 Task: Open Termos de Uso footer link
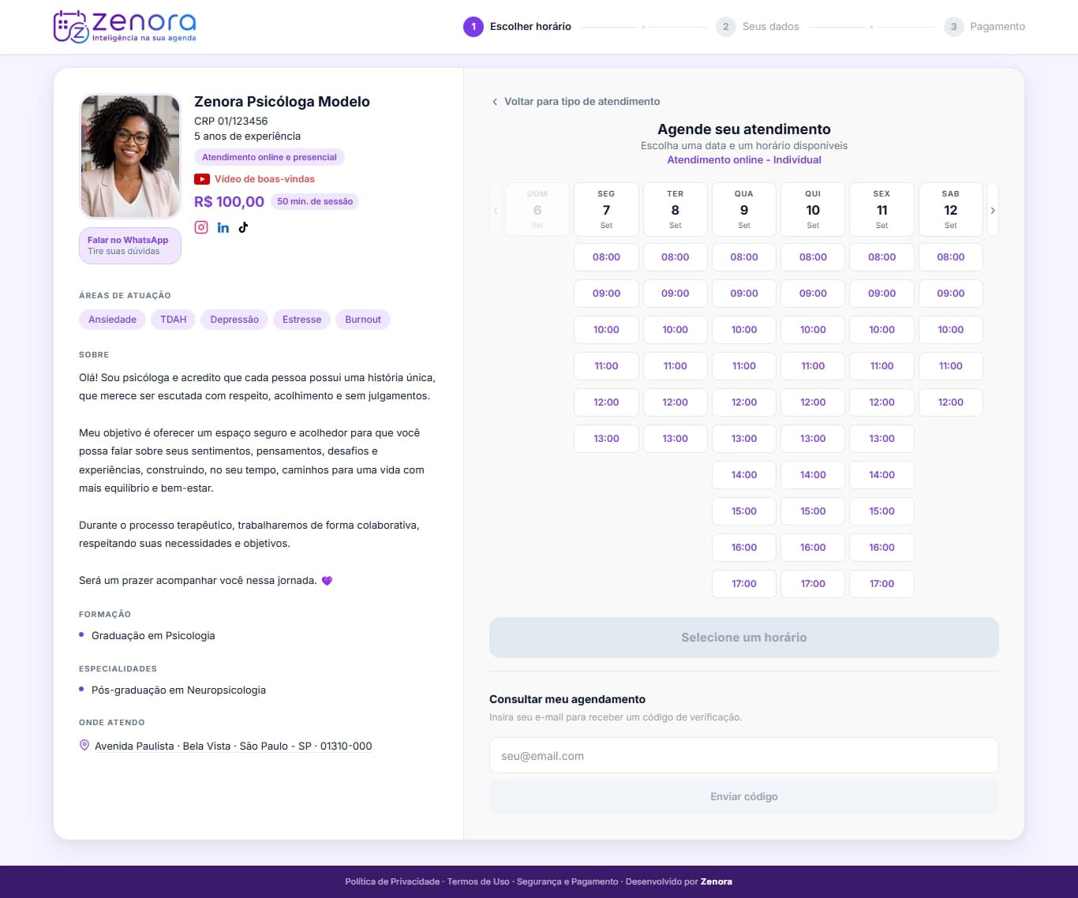[x=478, y=881]
